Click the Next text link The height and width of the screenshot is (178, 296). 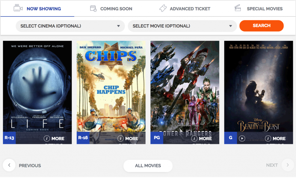(272, 165)
